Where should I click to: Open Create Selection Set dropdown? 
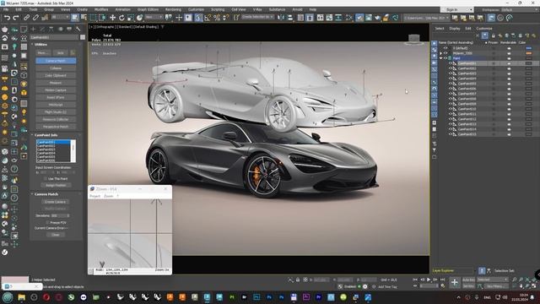pos(257,17)
